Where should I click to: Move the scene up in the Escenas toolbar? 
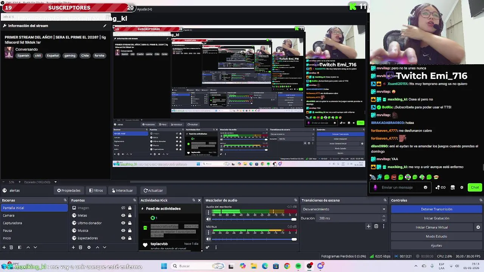(28, 247)
